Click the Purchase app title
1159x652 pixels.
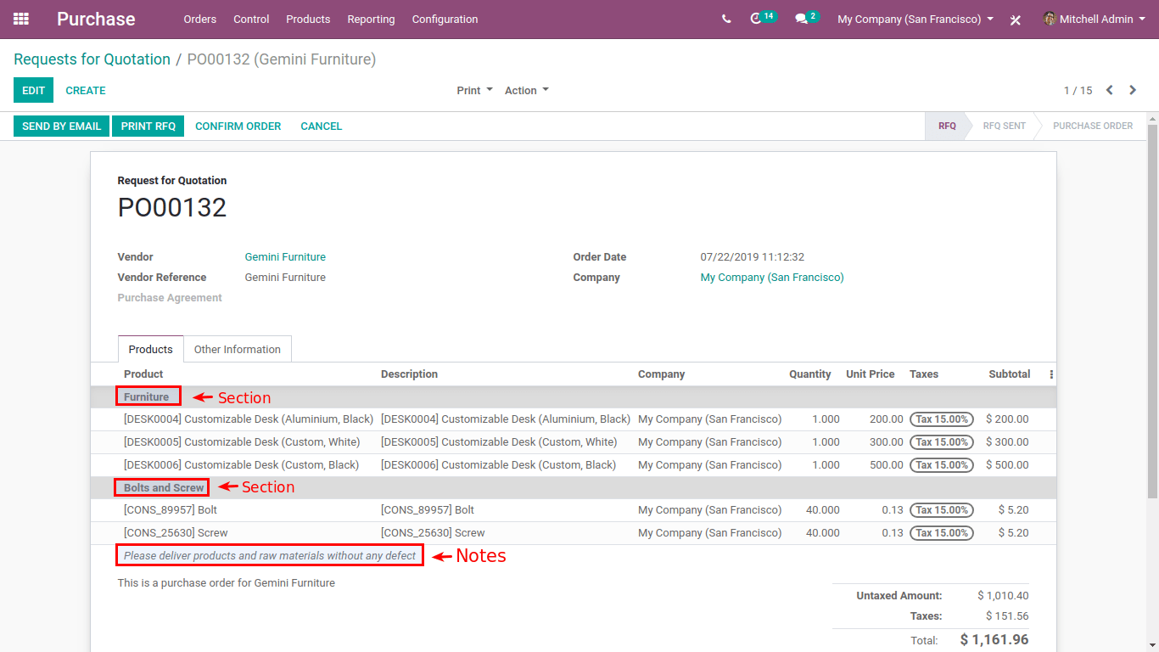tap(96, 19)
